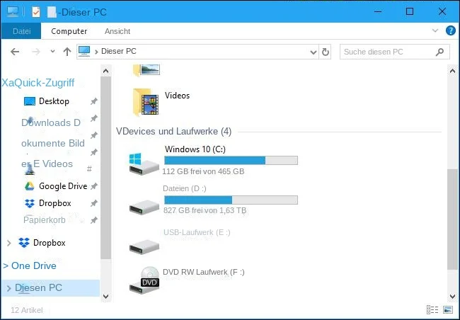Open the Windows 10 (C:) drive icon
The width and height of the screenshot is (460, 320).
(x=144, y=164)
